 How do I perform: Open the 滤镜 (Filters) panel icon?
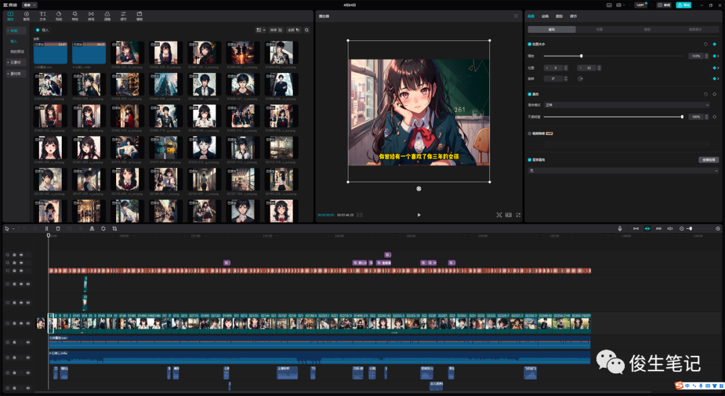click(107, 15)
